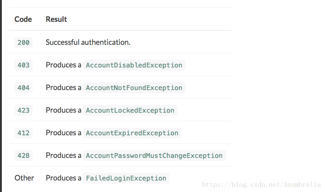Click the Other row label
325x192 pixels.
tap(24, 178)
